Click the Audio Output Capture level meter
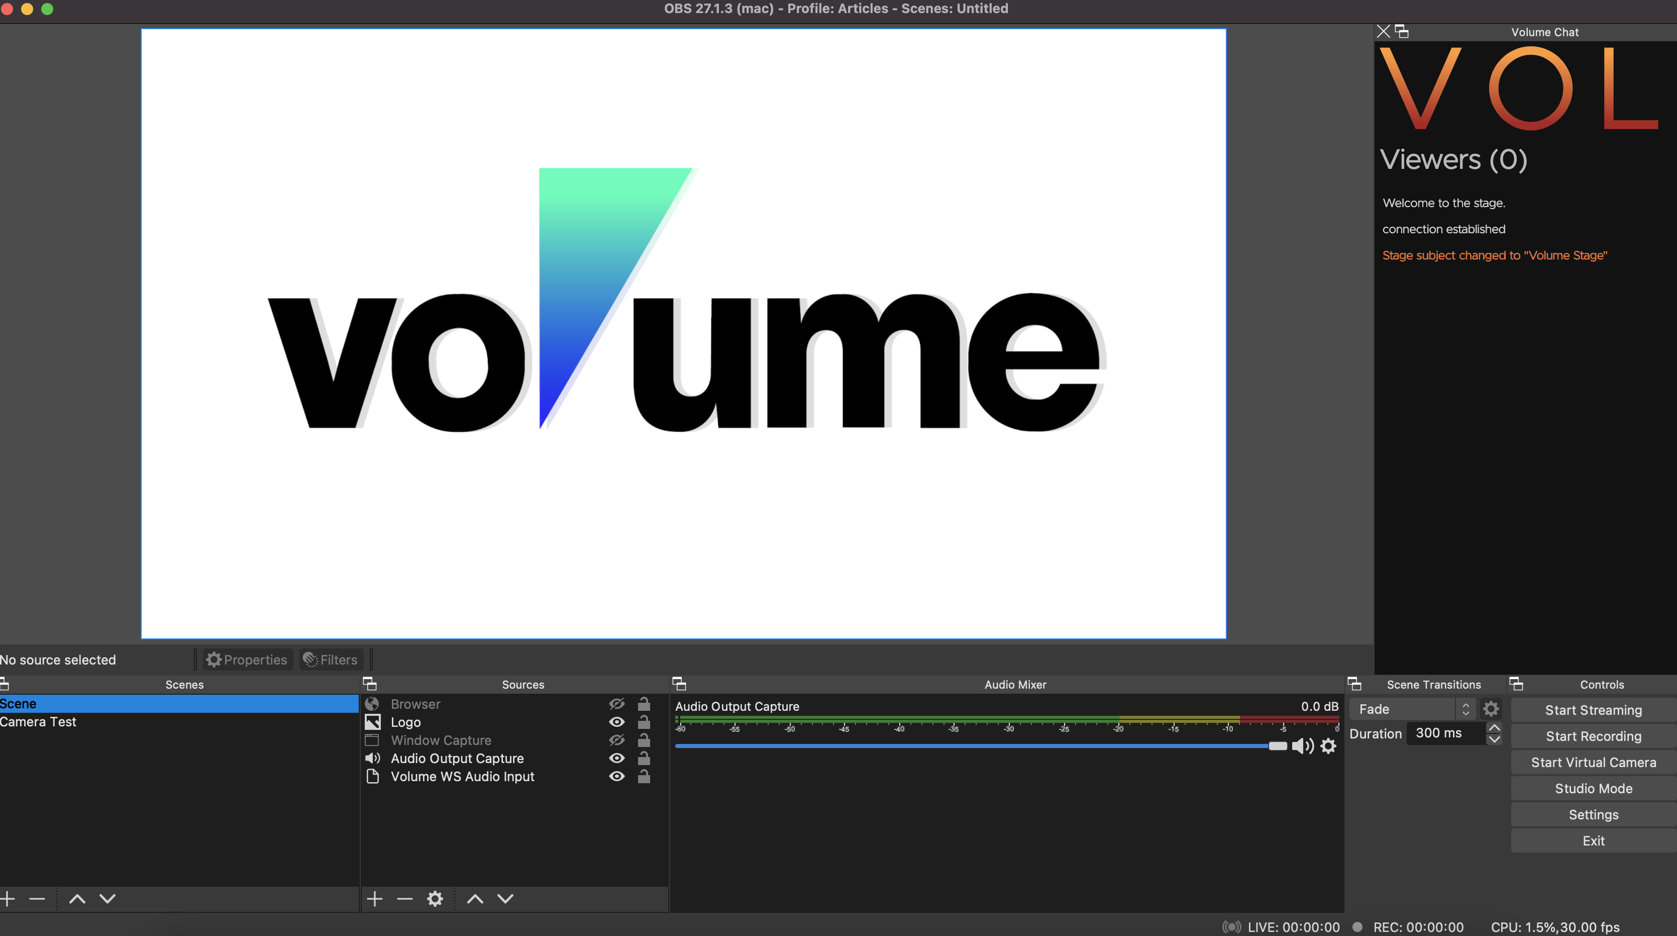The width and height of the screenshot is (1677, 936). tap(1006, 719)
